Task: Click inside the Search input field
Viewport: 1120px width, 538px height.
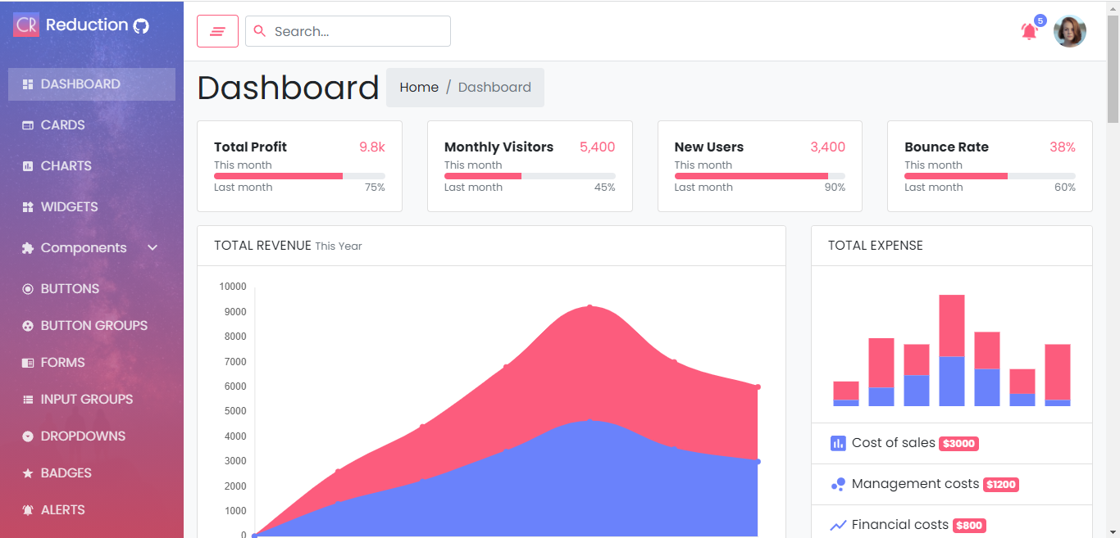Action: coord(353,30)
